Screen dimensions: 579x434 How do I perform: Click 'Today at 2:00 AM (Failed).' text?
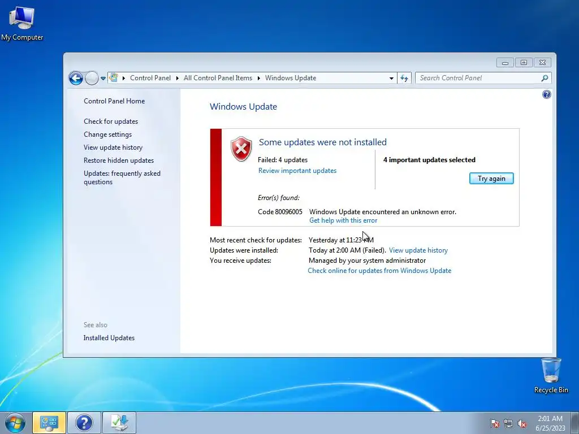(347, 250)
